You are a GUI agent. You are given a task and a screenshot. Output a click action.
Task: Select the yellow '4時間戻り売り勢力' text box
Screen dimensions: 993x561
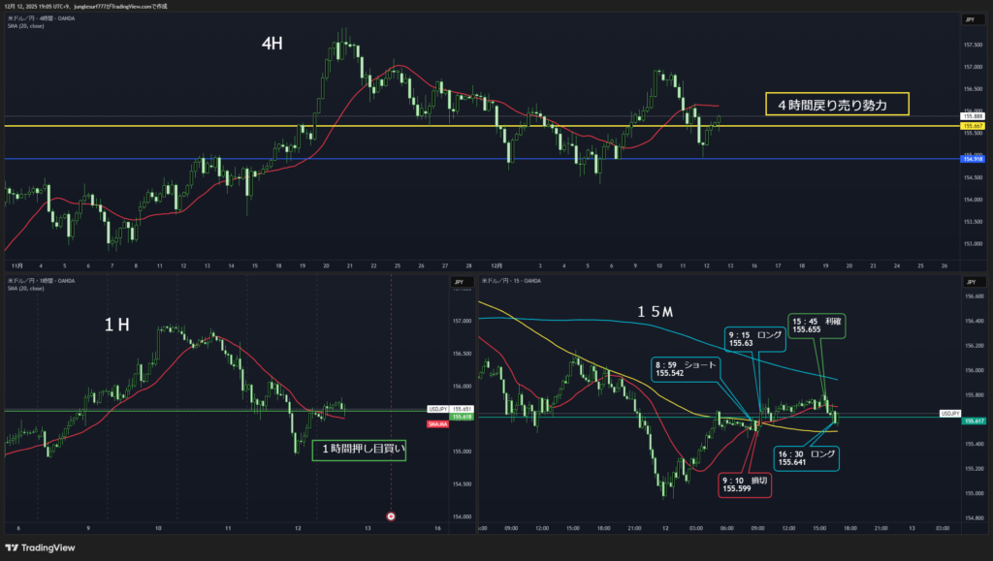[x=837, y=104]
